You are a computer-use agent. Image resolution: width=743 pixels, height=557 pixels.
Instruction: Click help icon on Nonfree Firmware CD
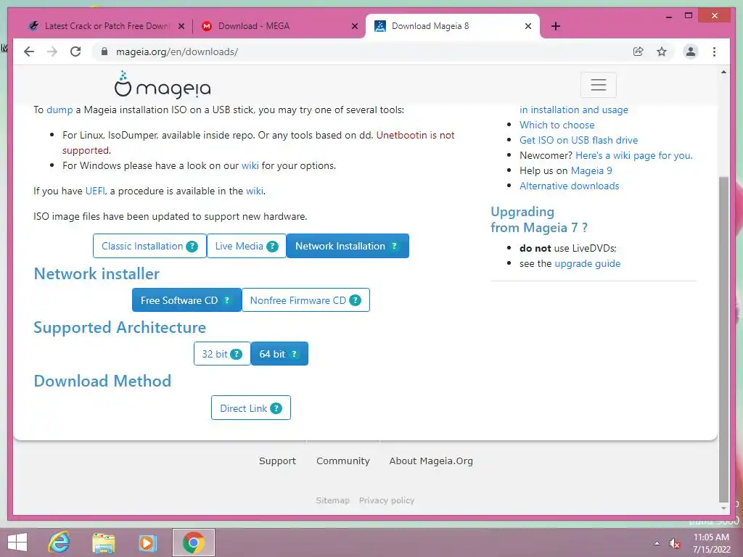pos(355,300)
